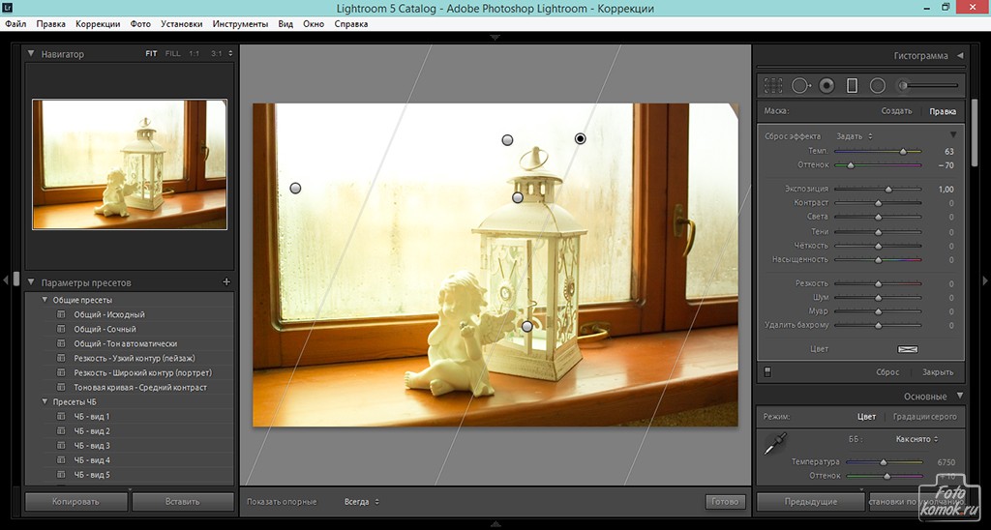Screen dimensions: 991x530
Task: Hide the bottom filmstrip panel arrow
Action: tap(495, 523)
